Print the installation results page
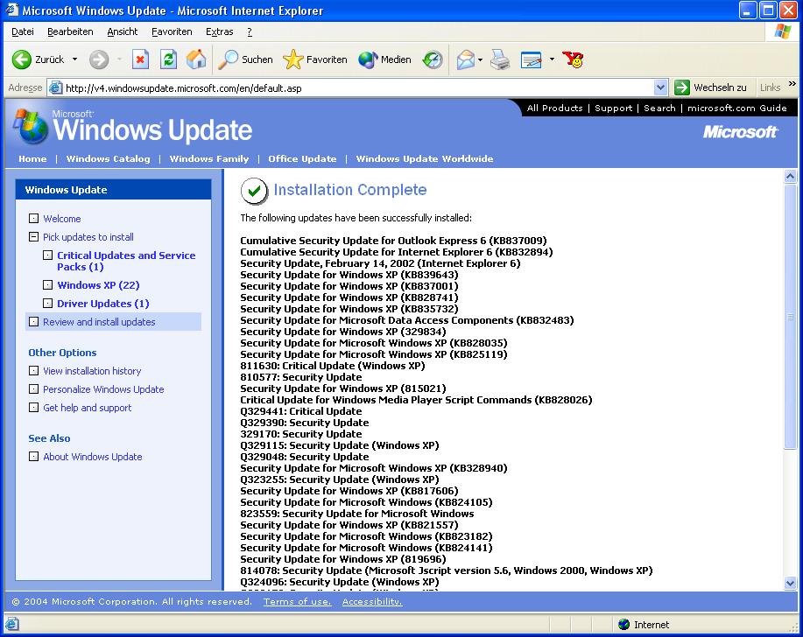803x637 pixels. point(499,59)
